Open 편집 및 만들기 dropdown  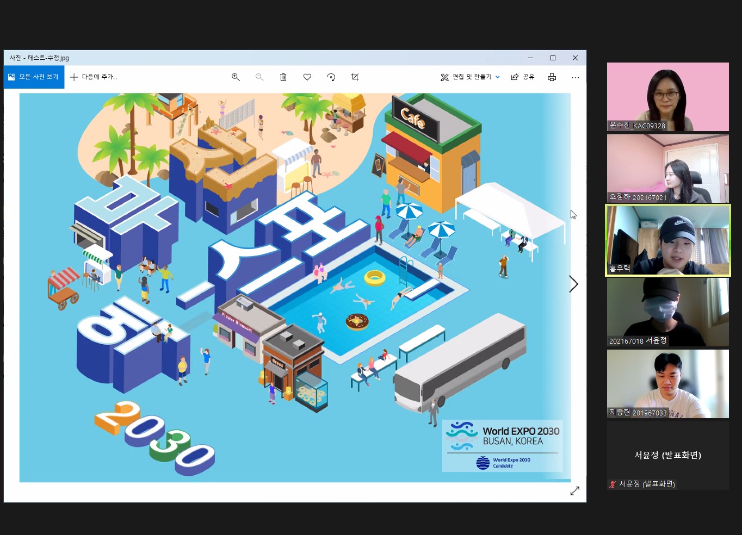(x=470, y=77)
